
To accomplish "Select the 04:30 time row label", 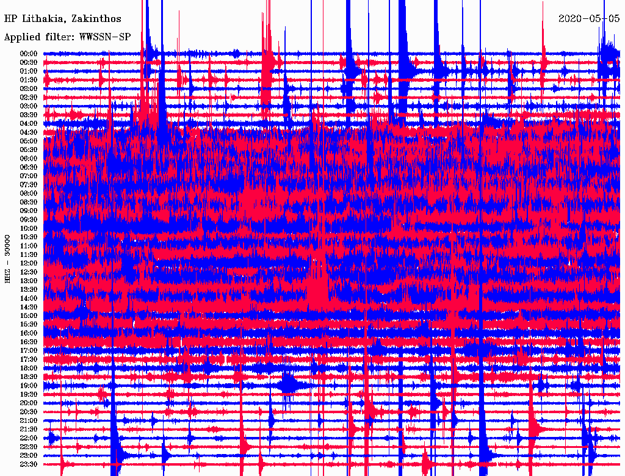I will click(29, 132).
